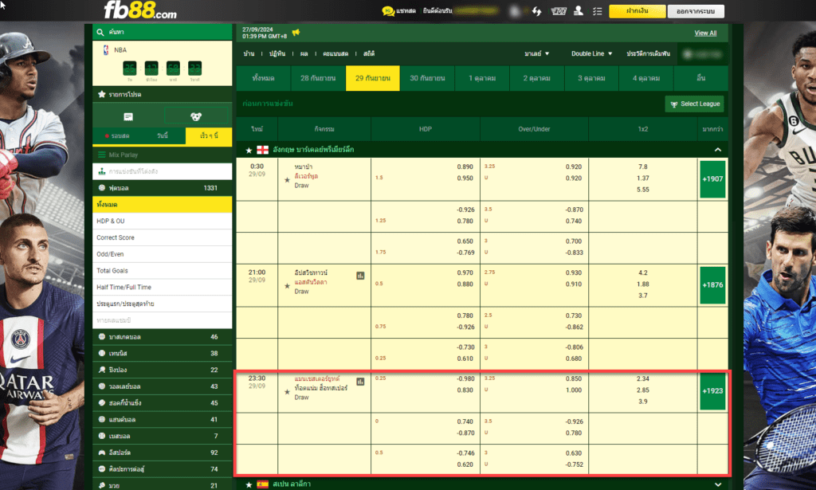Screen dimensions: 816x490
Task: Select the 29 September date tab
Action: click(x=373, y=78)
